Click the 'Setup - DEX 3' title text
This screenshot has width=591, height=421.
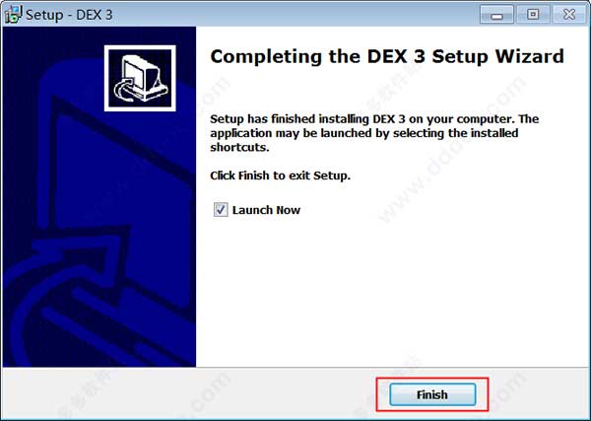(69, 15)
